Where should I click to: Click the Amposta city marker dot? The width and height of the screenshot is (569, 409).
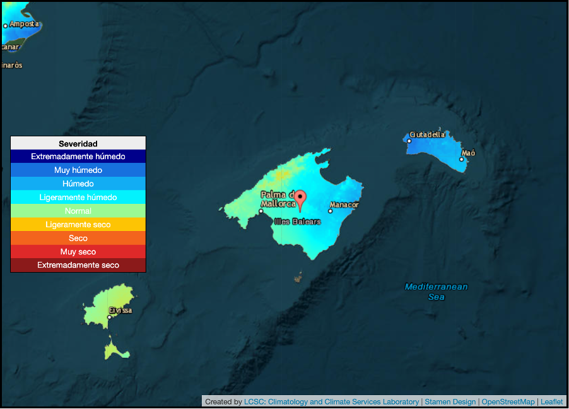[x=6, y=26]
